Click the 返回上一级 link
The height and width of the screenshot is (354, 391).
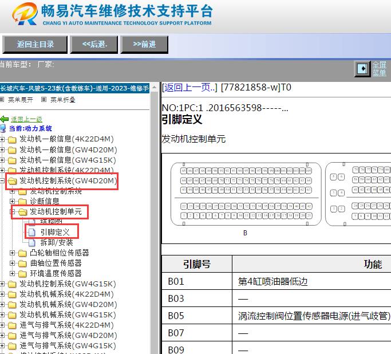click(x=27, y=119)
